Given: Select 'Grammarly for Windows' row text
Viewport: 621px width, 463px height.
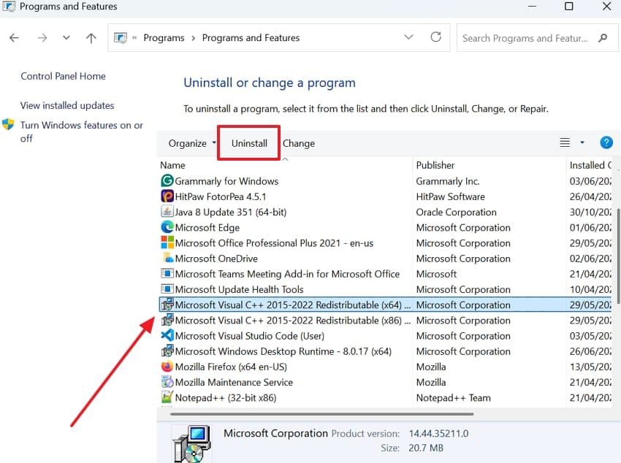Looking at the screenshot, I should click(226, 181).
